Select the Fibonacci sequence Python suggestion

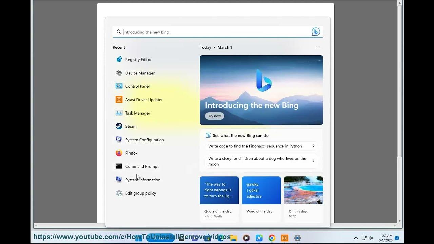(x=261, y=146)
